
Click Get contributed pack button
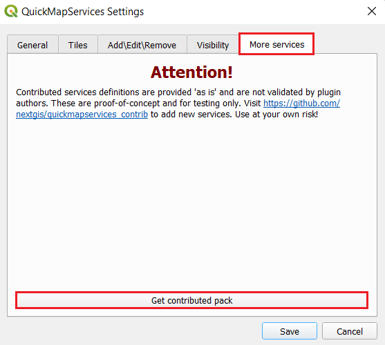pyautogui.click(x=191, y=300)
